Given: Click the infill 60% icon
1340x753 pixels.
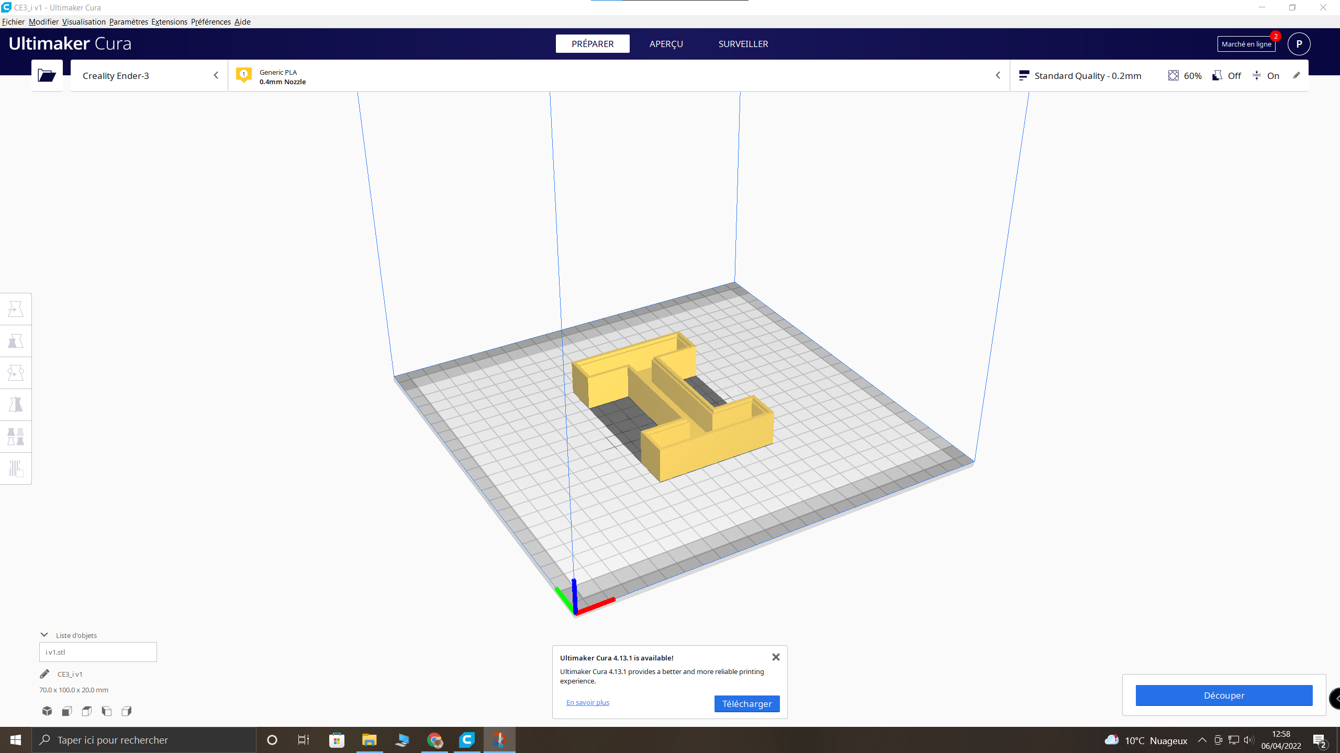Looking at the screenshot, I should pyautogui.click(x=1174, y=76).
